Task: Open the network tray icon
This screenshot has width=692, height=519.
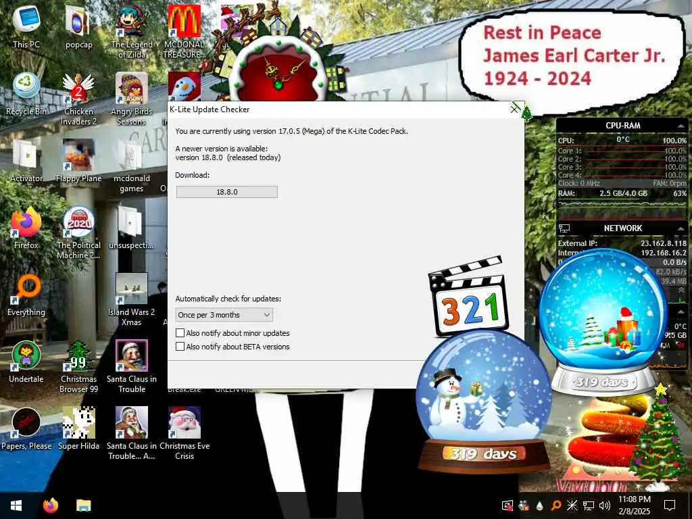Action: click(x=589, y=505)
